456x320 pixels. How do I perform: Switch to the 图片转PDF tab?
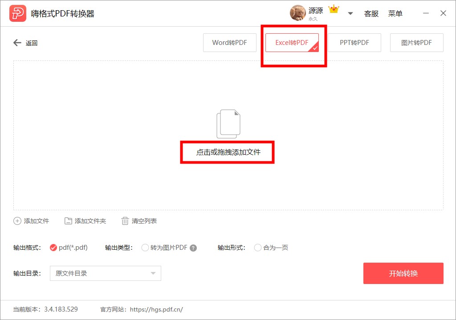coord(416,43)
